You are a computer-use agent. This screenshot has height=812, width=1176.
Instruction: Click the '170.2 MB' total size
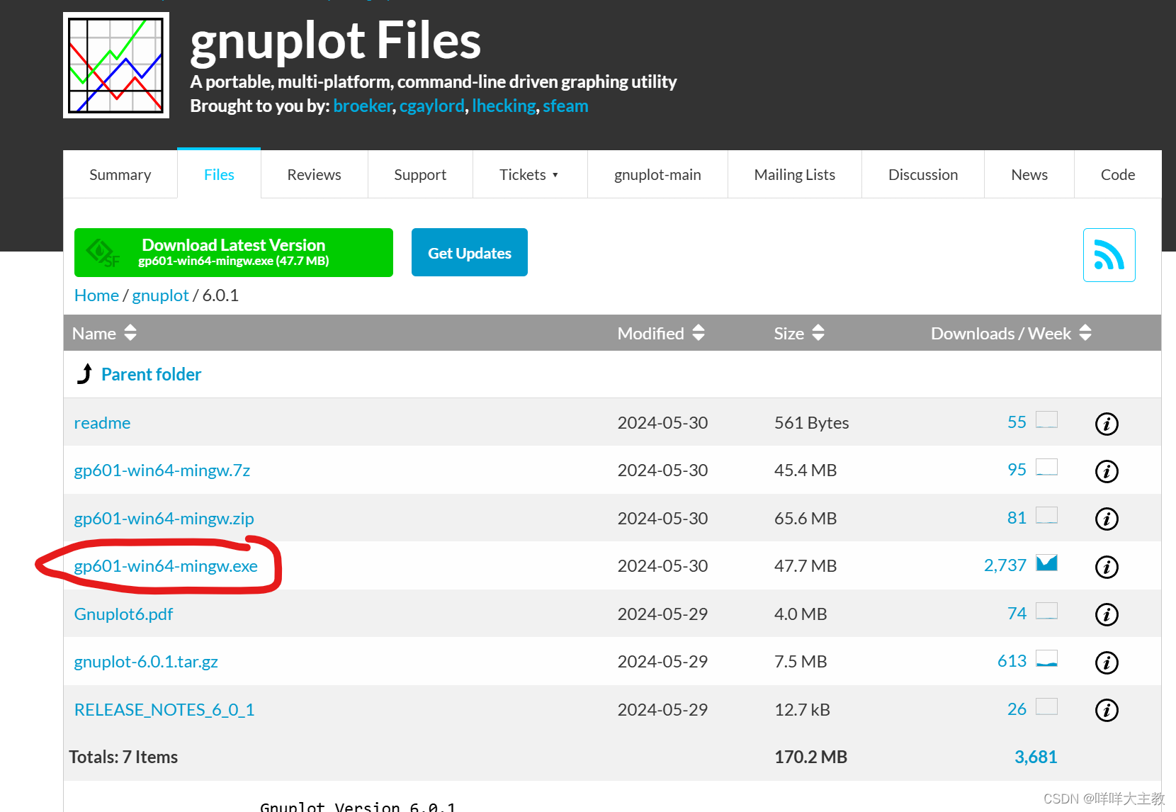tap(810, 757)
